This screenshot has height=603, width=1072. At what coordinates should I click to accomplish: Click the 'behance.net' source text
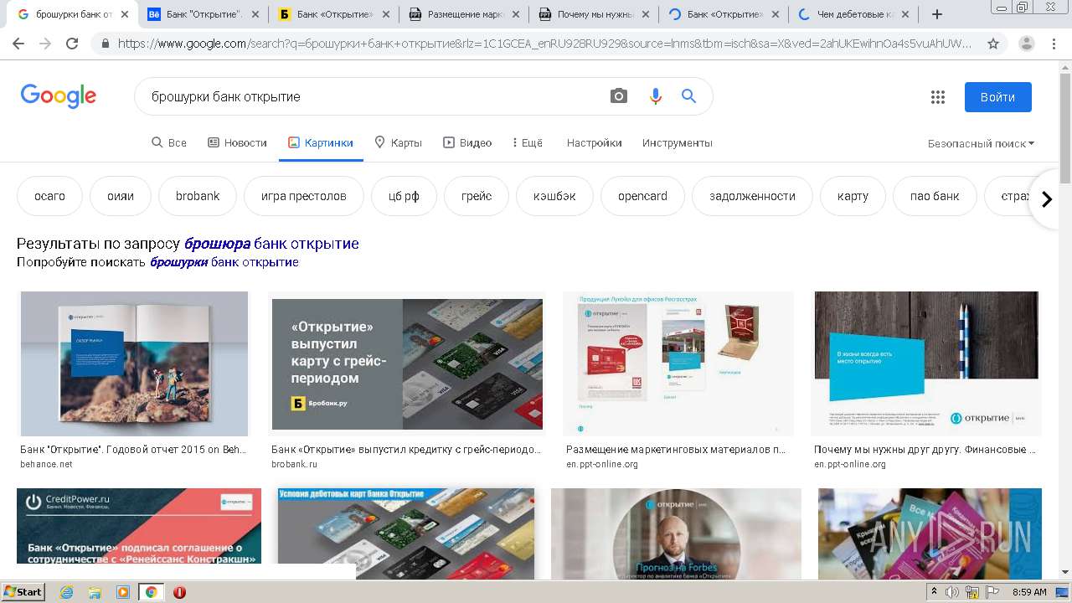47,464
